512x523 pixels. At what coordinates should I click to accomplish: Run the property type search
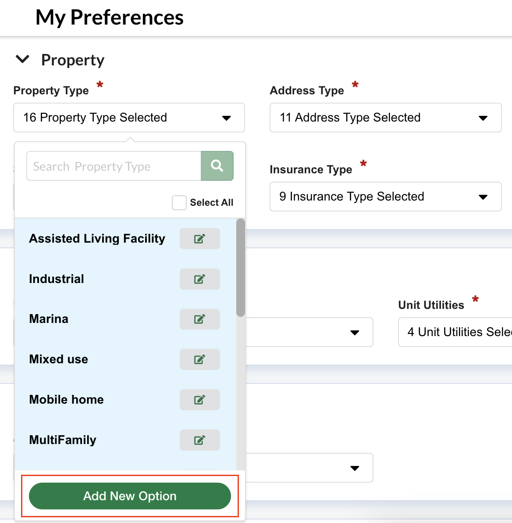coord(217,166)
